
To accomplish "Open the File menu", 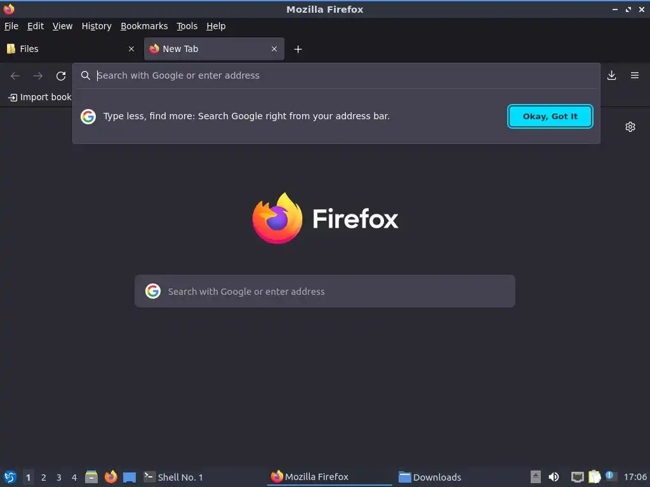I will 11,26.
